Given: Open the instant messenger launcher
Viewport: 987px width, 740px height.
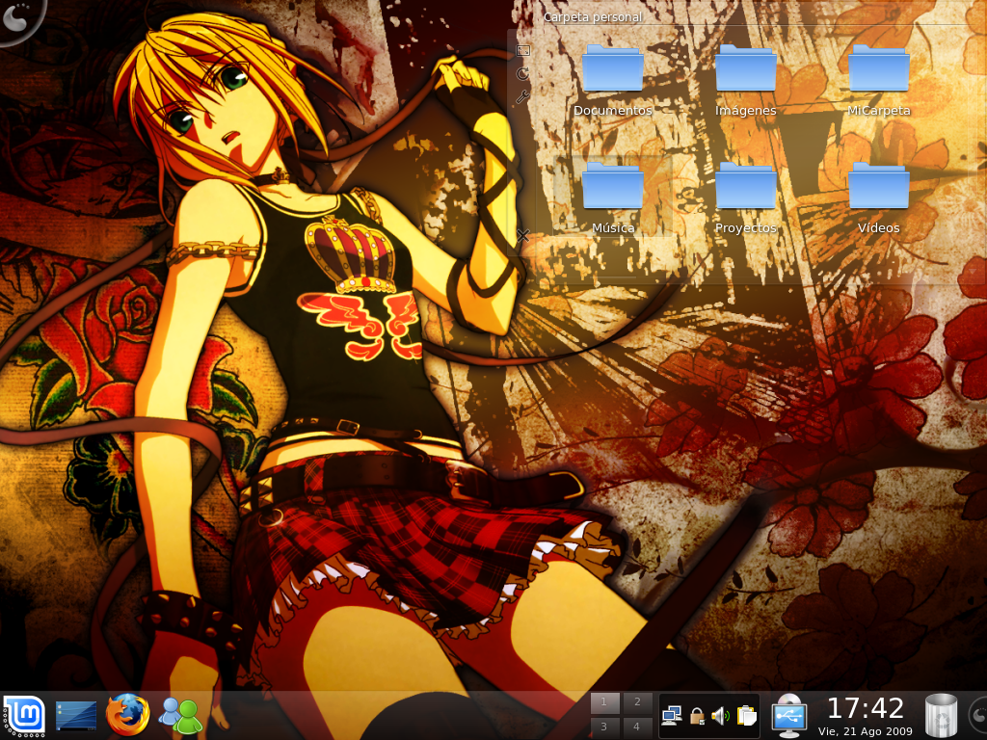Looking at the screenshot, I should 180,716.
